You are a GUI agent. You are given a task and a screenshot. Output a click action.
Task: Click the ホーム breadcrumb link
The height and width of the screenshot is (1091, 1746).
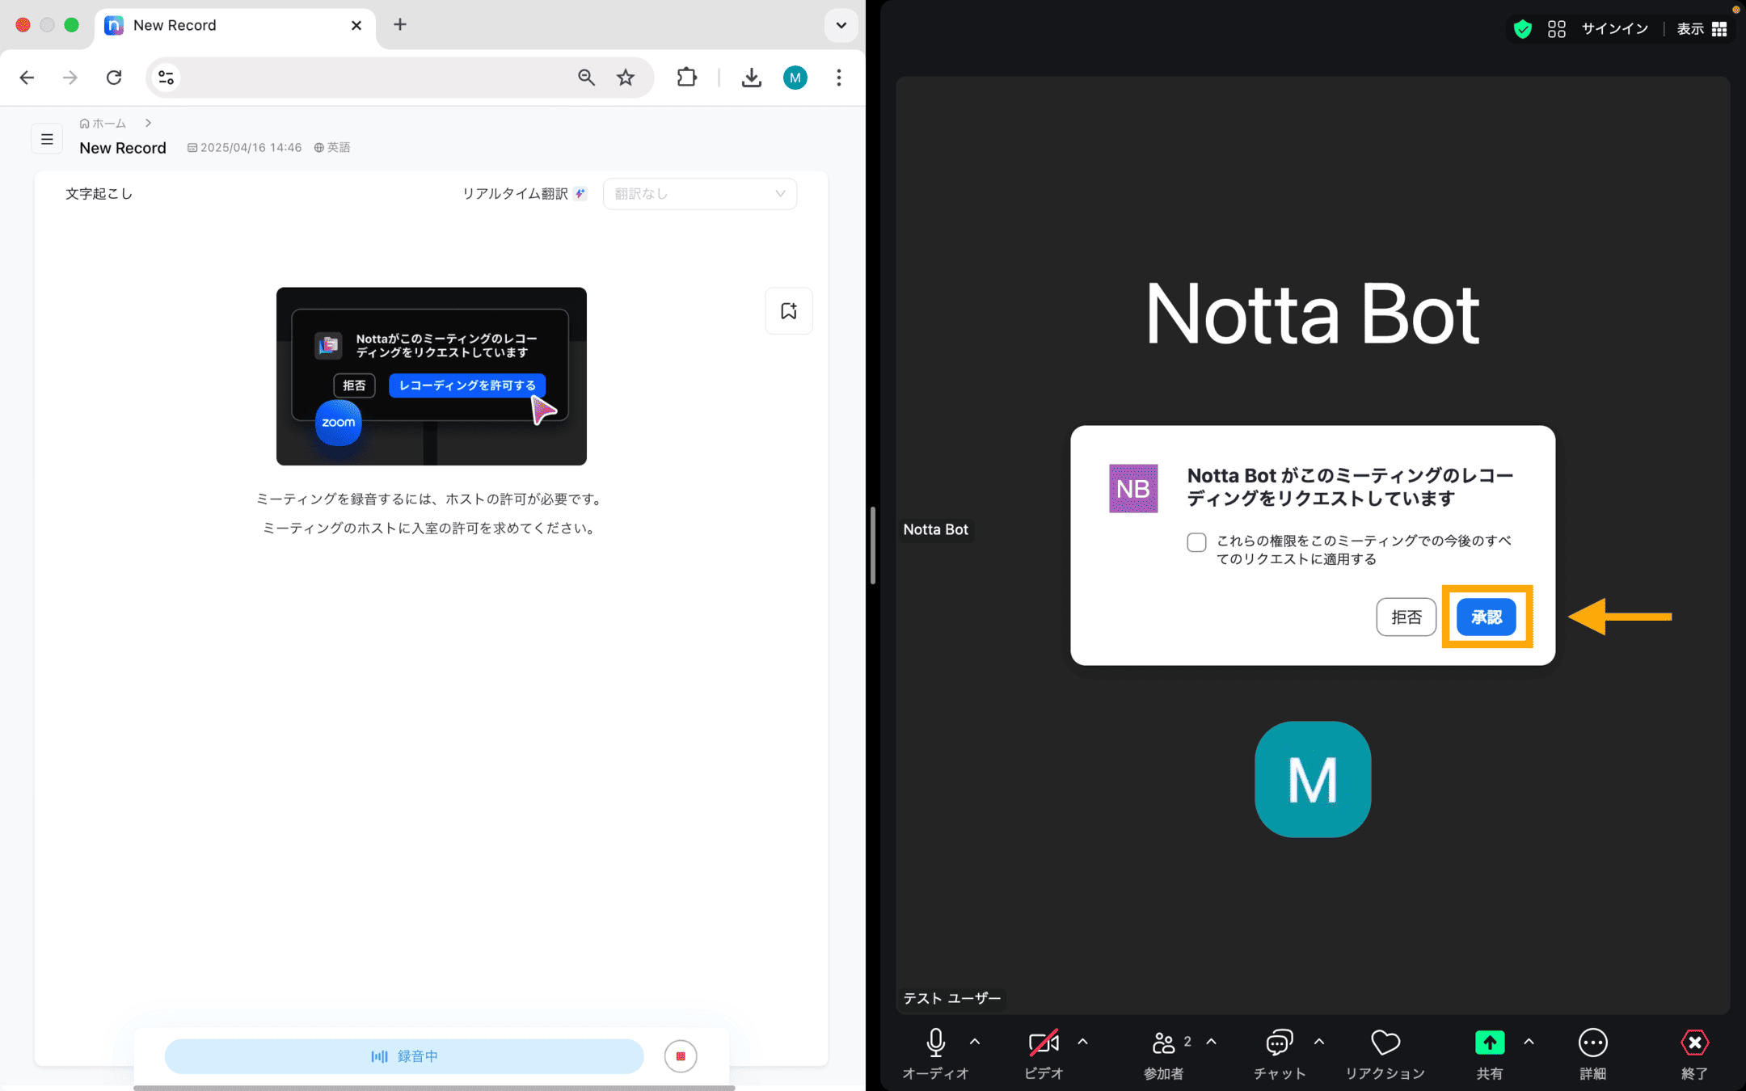pos(103,124)
